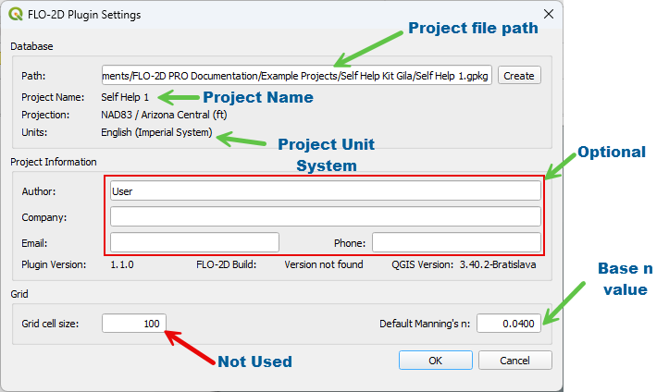Click the database Path text field
The width and height of the screenshot is (669, 392).
[298, 76]
